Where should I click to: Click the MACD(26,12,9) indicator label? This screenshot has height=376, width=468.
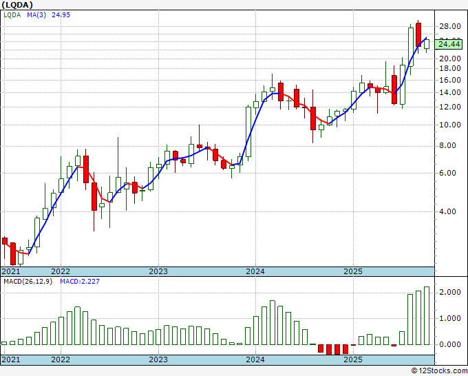point(28,282)
